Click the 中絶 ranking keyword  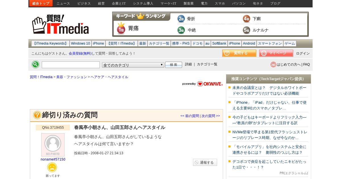[x=192, y=30]
